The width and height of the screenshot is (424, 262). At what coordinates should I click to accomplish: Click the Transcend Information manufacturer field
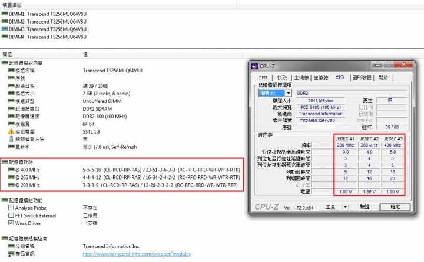point(321,114)
